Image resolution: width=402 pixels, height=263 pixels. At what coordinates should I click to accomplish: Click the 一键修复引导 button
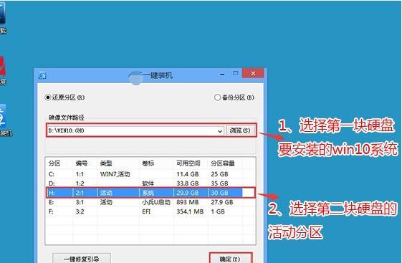click(x=82, y=259)
